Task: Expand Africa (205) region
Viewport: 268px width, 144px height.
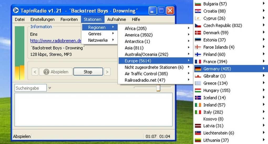Action: (156, 28)
